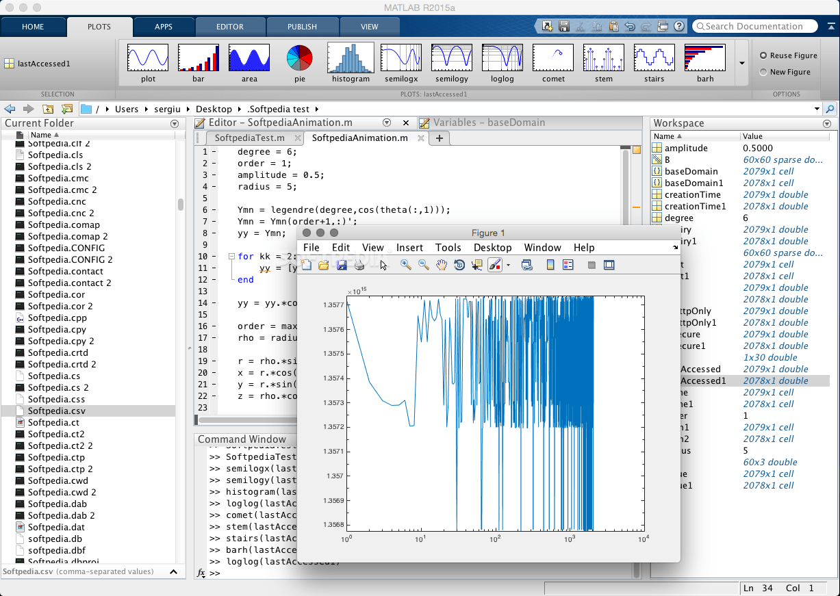This screenshot has width=840, height=596.
Task: Save figure using Figure 1 floppy icon
Action: point(342,265)
